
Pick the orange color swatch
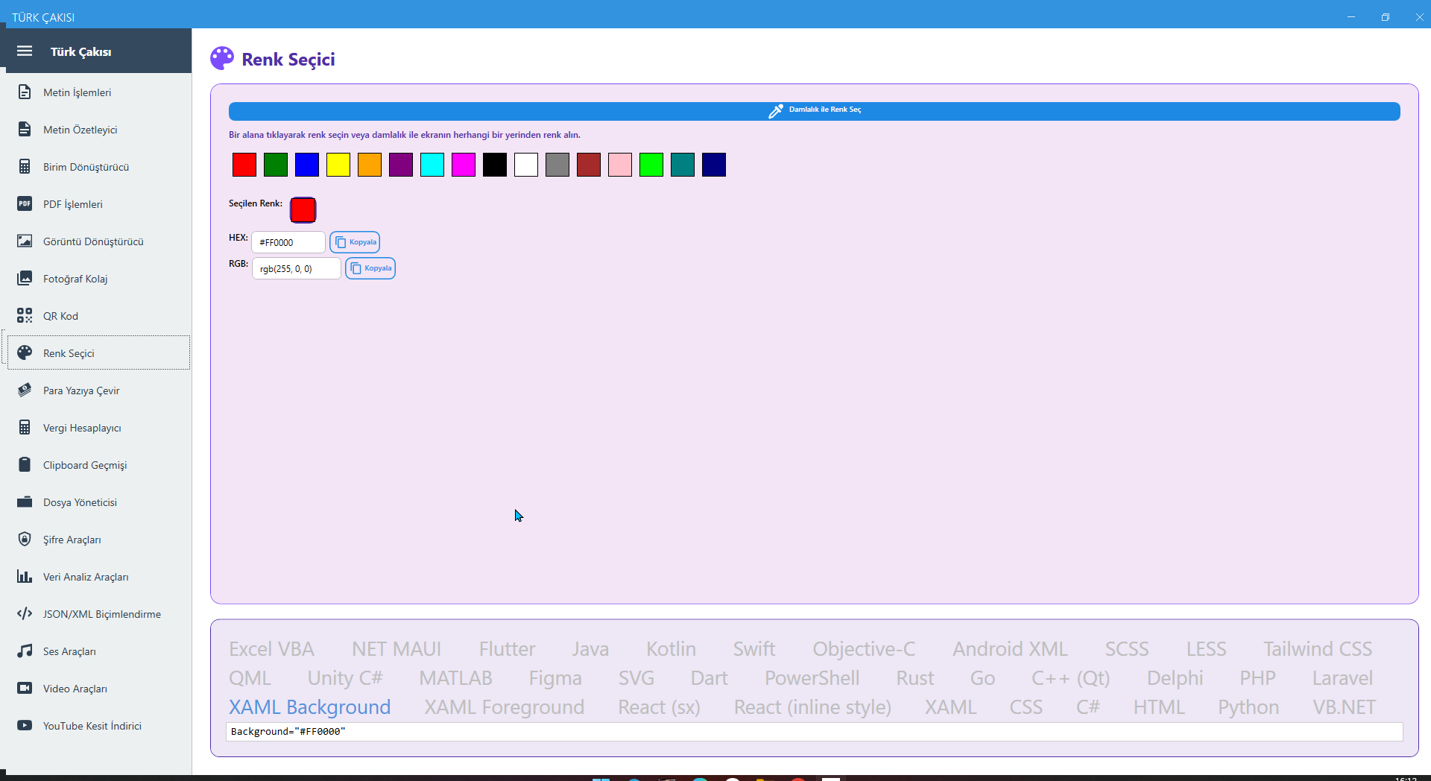370,165
